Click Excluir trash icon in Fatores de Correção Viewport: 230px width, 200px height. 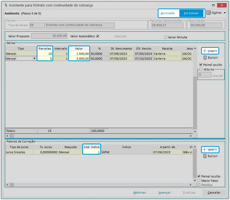click(x=205, y=156)
